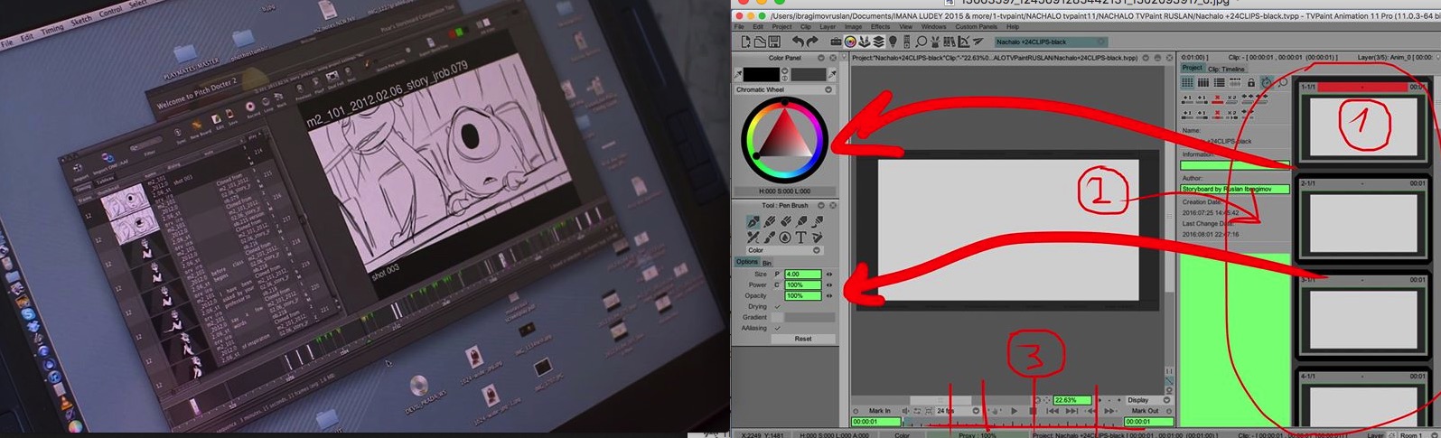Undo the last action in TVPaint
Image resolution: width=1441 pixels, height=438 pixels.
coord(798,42)
